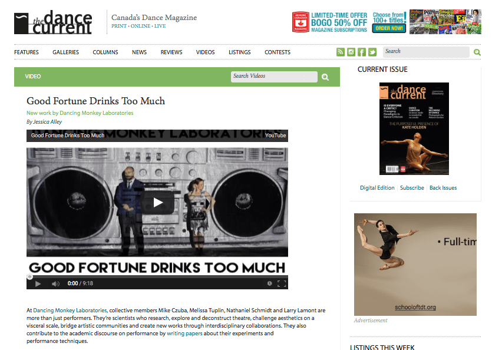492x350 pixels.
Task: Open the FEATURES menu item
Action: [x=27, y=52]
